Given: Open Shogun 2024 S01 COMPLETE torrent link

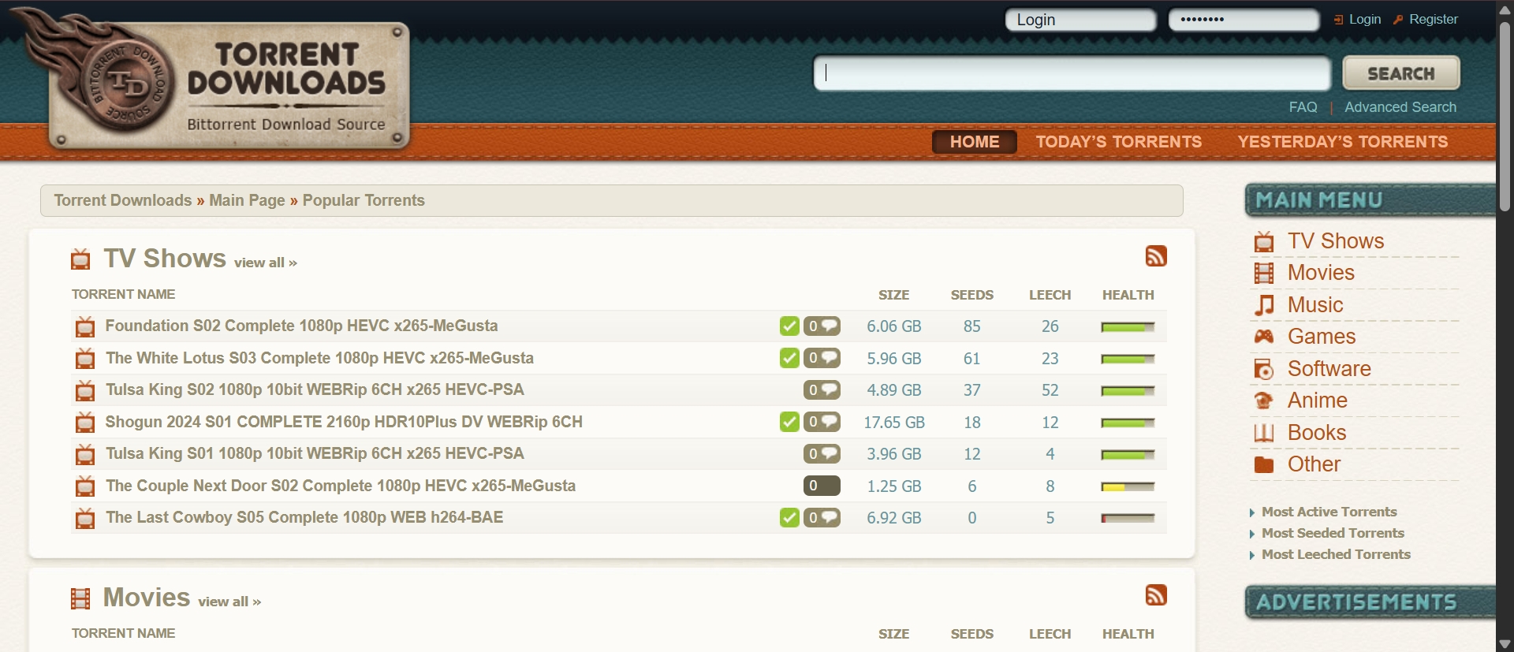Looking at the screenshot, I should coord(344,422).
